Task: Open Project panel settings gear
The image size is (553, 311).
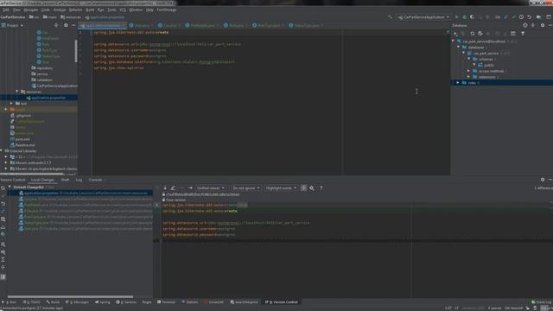Action: click(66, 25)
